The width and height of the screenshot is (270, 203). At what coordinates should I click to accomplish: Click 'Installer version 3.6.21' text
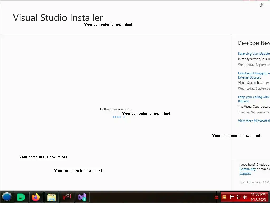[255, 182]
